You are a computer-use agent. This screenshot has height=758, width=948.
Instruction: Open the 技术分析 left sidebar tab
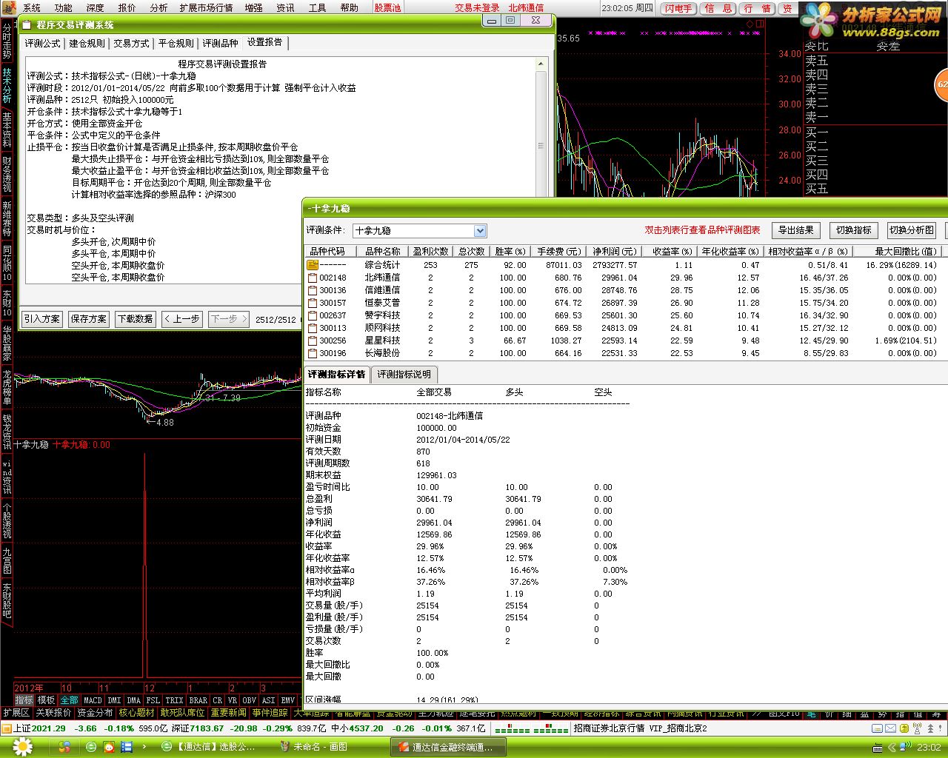7,85
